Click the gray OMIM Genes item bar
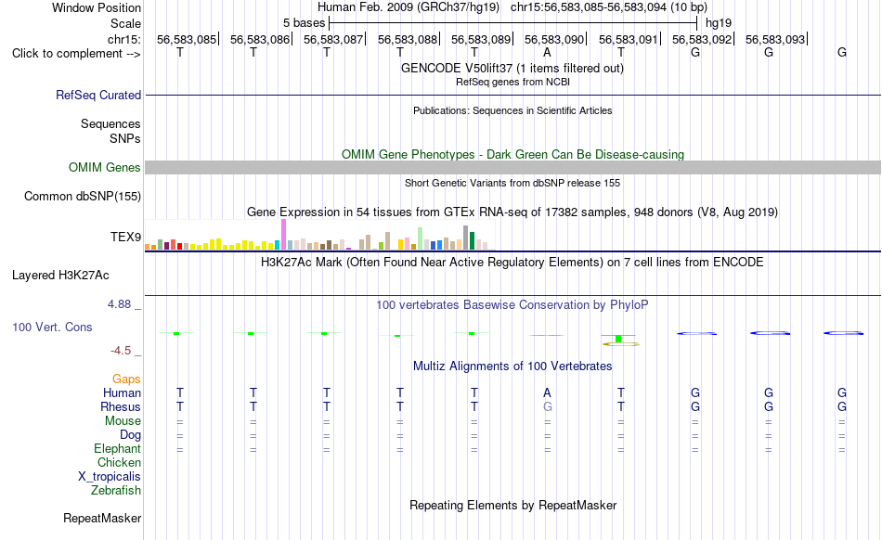This screenshot has height=540, width=882. (513, 167)
